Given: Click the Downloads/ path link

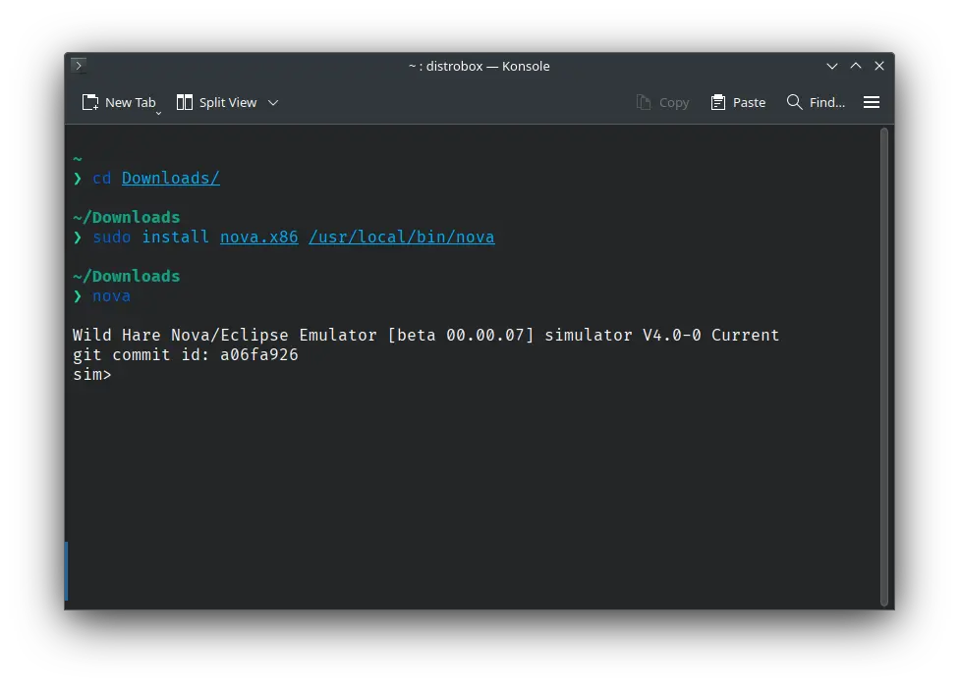Looking at the screenshot, I should click(x=171, y=178).
